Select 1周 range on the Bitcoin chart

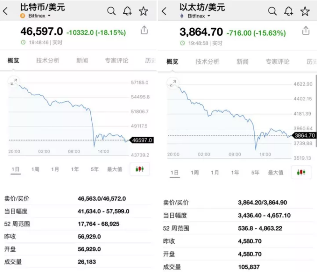(x=35, y=169)
